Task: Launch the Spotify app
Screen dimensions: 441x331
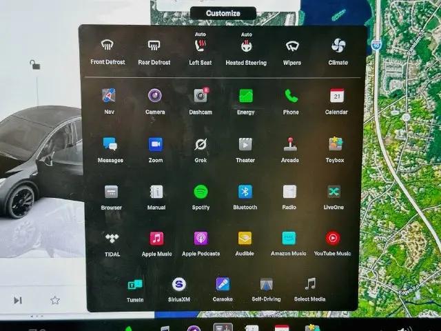Action: pyautogui.click(x=201, y=198)
